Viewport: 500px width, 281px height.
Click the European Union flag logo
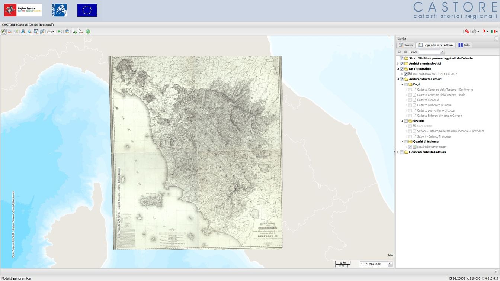pos(87,10)
